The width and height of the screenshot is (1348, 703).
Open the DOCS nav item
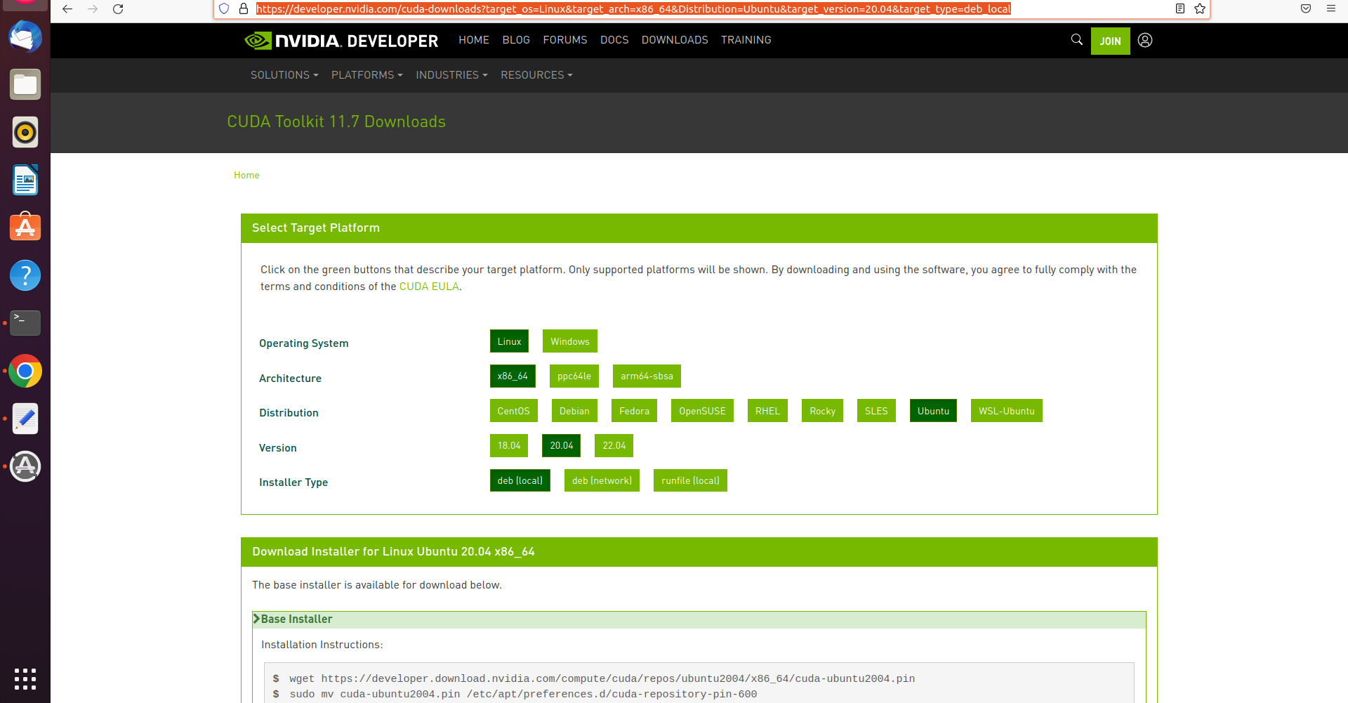pyautogui.click(x=614, y=40)
